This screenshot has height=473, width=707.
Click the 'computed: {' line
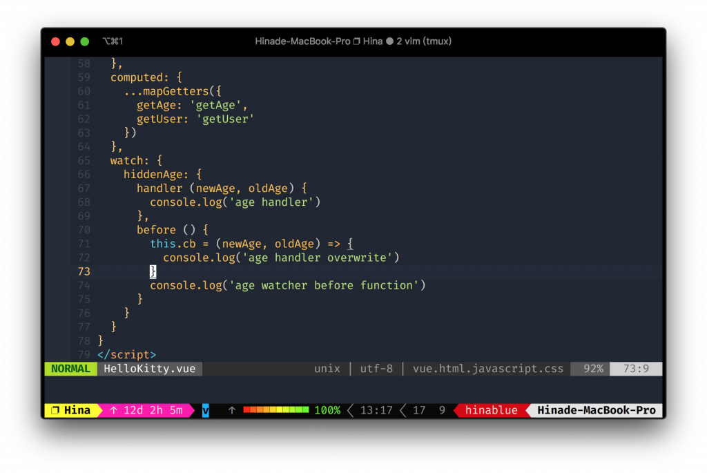coord(146,77)
